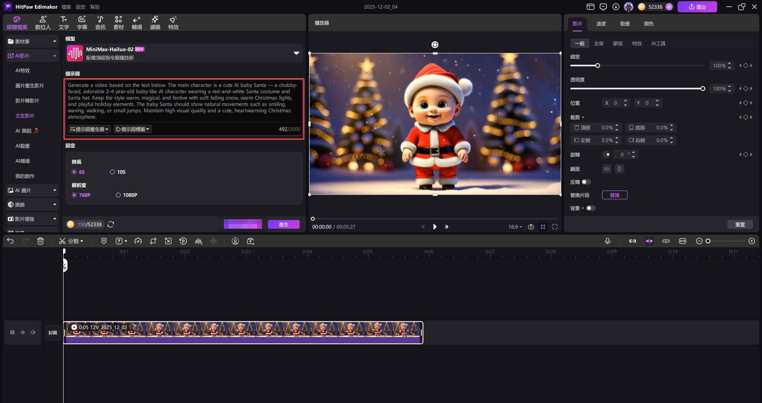Click the microphone voiceover record icon
This screenshot has width=762, height=403.
[x=607, y=241]
